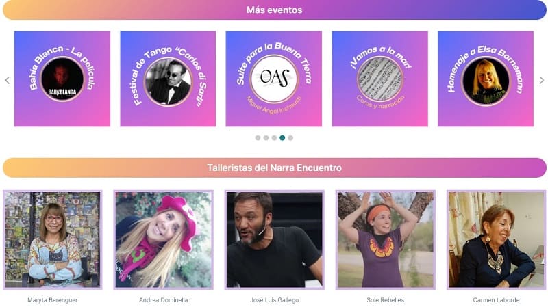Advance events carousel with right arrow
This screenshot has width=548, height=307.
pos(541,80)
